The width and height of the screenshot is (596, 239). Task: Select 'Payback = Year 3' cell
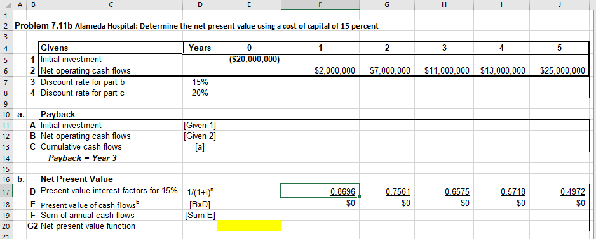[x=82, y=158]
